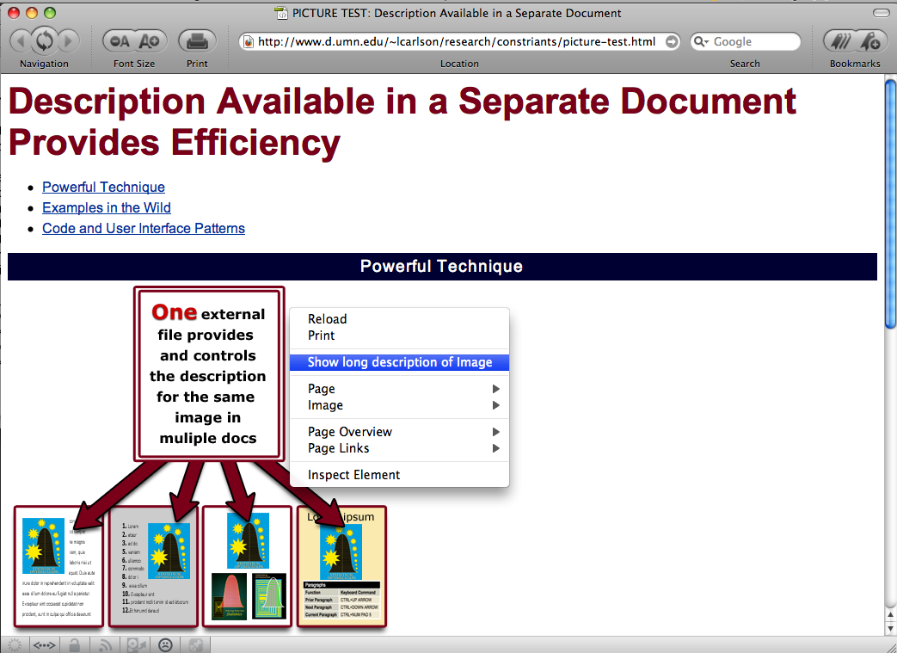
Task: Toggle the padlock security icon
Action: pyautogui.click(x=76, y=644)
